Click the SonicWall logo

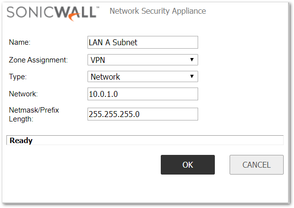click(53, 13)
